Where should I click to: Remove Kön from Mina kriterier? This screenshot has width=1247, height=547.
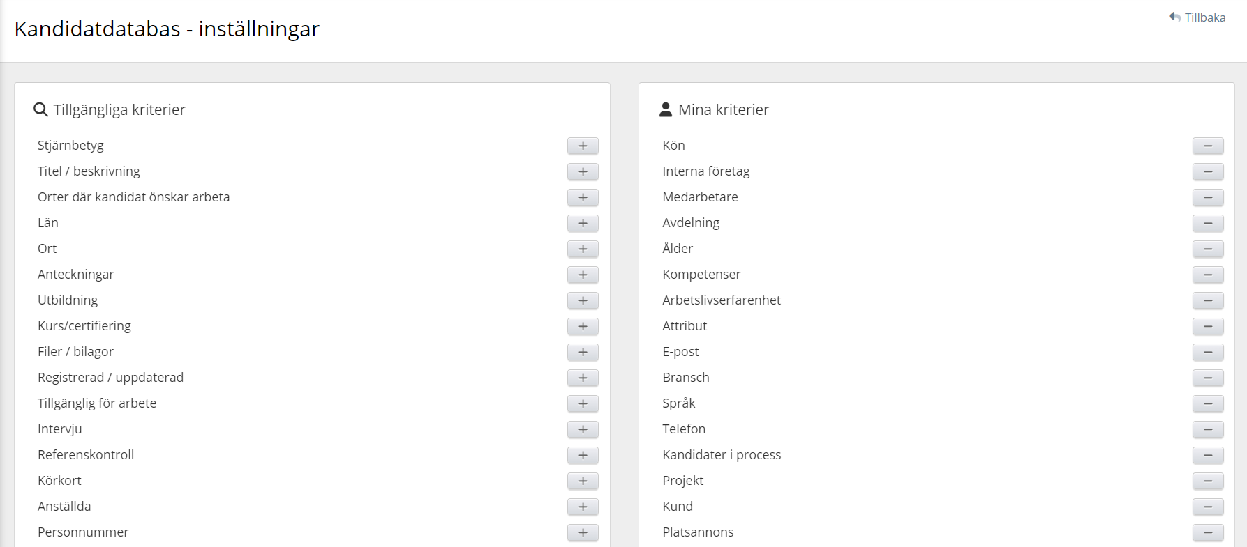pyautogui.click(x=1207, y=146)
